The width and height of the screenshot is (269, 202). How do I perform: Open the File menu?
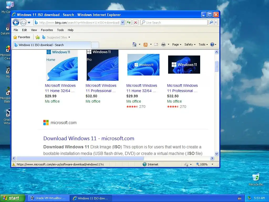(x=16, y=30)
